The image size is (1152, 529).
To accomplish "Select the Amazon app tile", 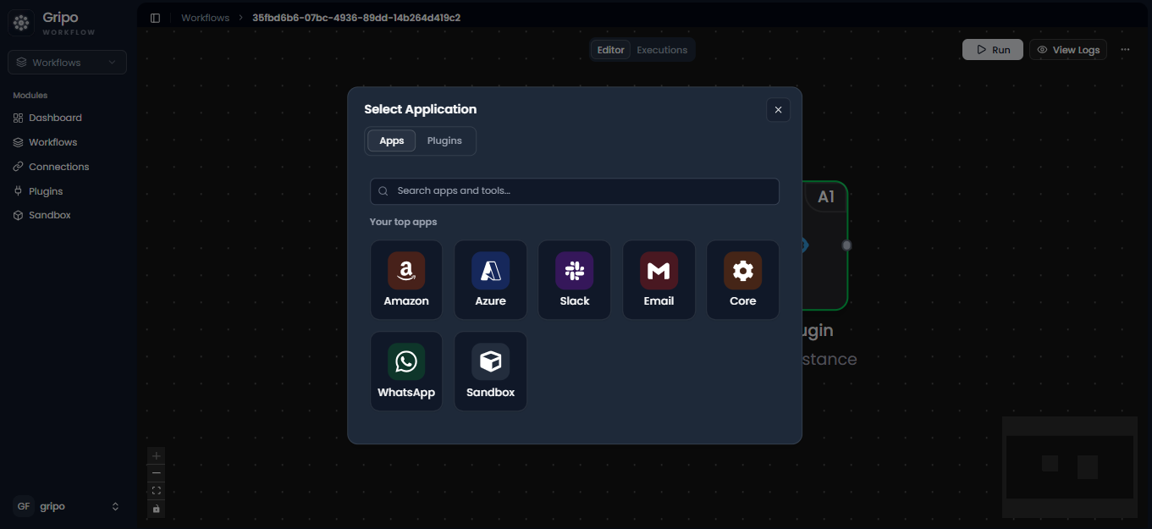I will tap(406, 280).
